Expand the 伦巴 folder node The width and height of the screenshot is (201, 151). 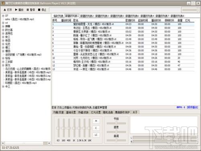click(x=3, y=44)
